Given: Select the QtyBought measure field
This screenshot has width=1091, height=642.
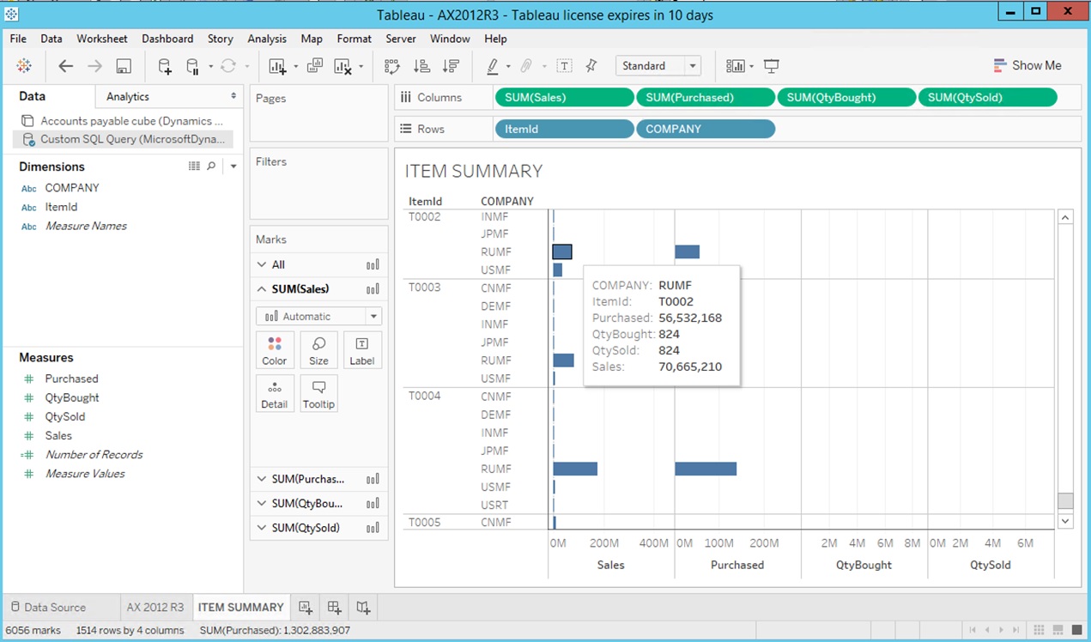Looking at the screenshot, I should [72, 397].
